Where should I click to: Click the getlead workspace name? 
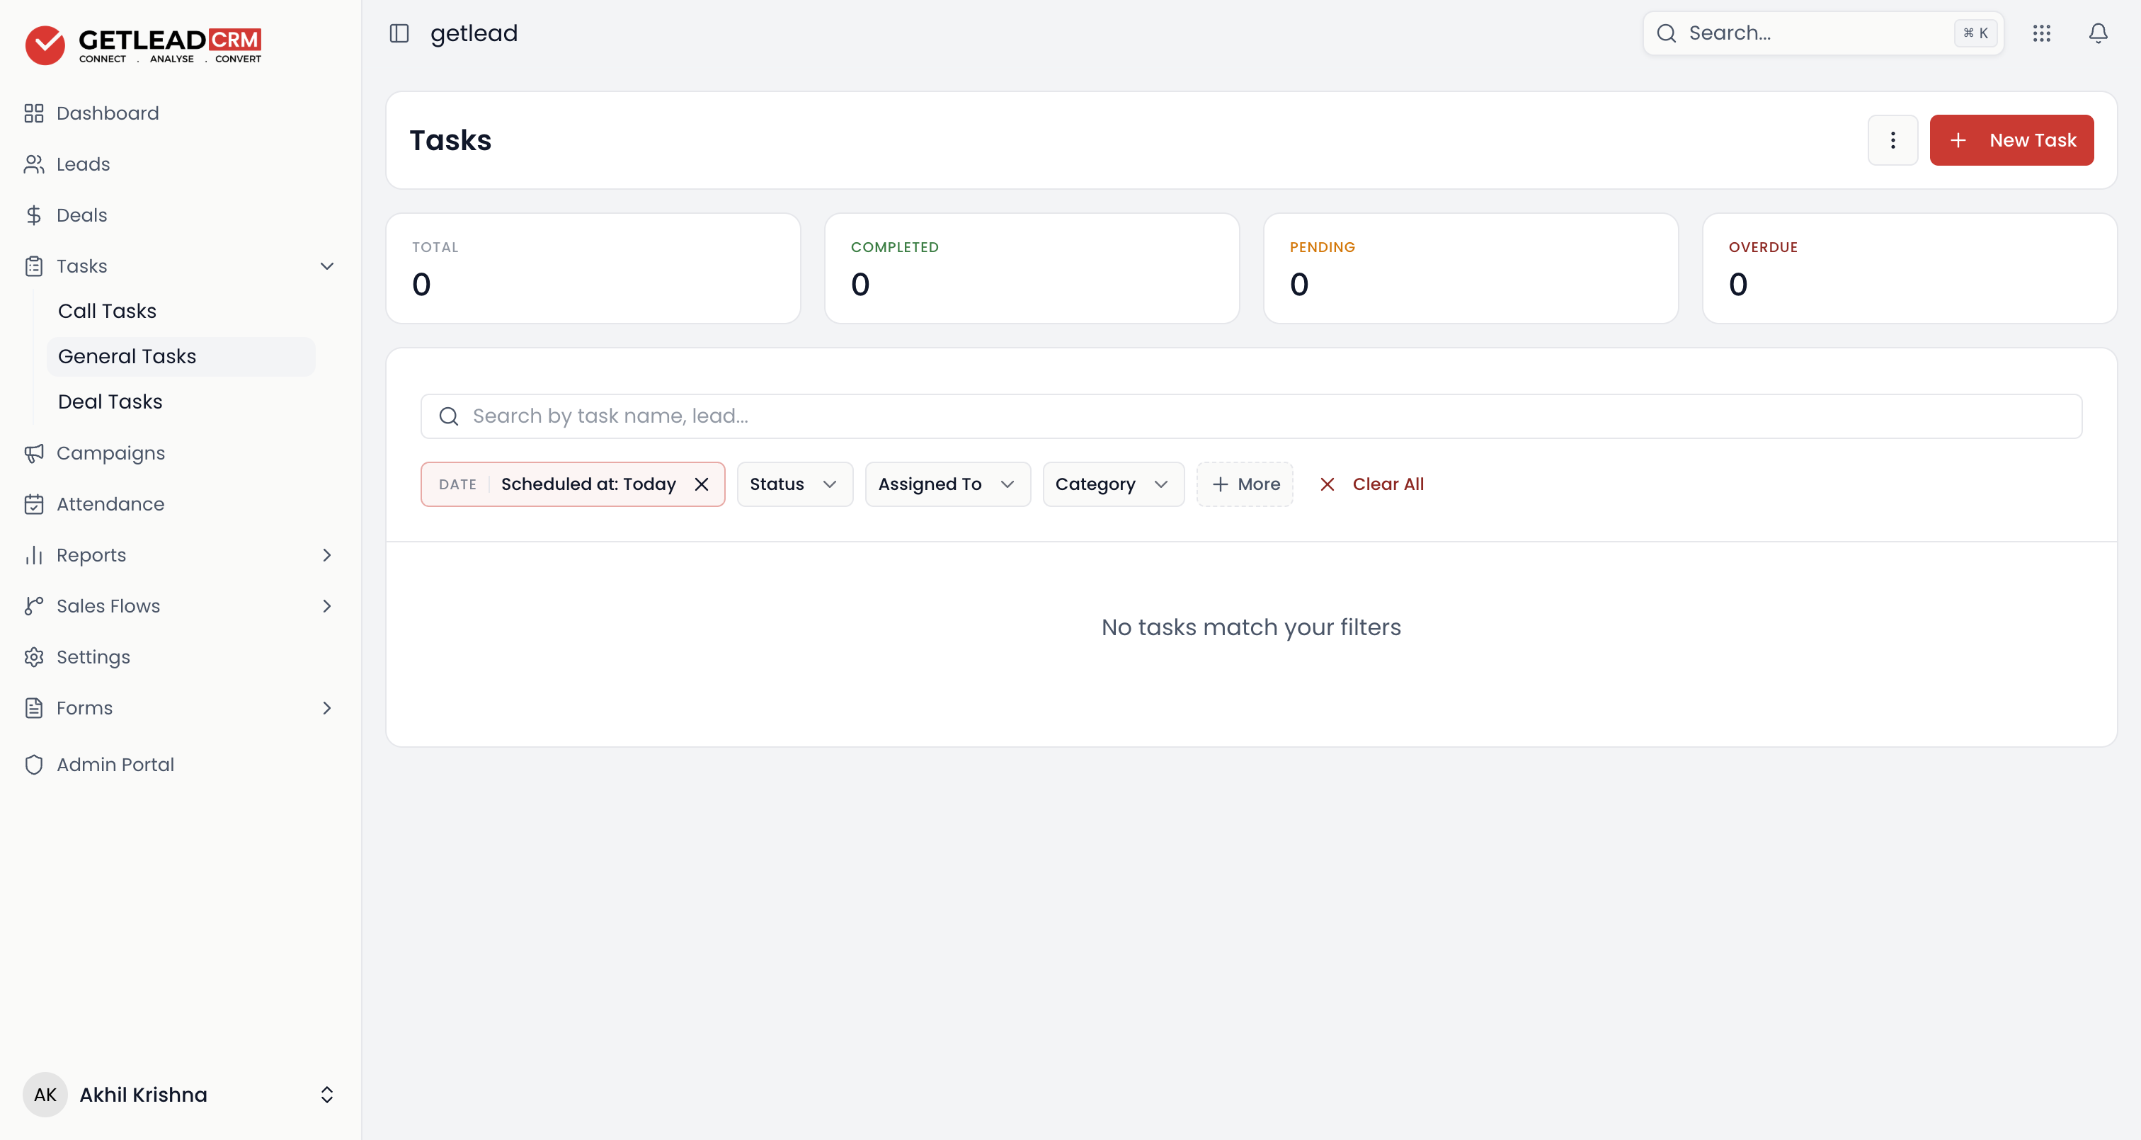coord(474,33)
